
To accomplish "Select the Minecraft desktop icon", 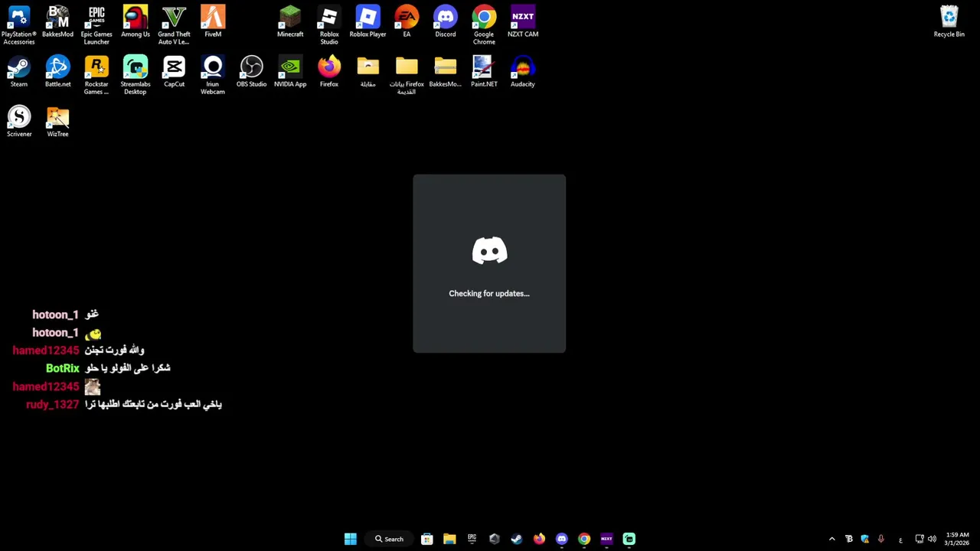I will click(x=290, y=21).
